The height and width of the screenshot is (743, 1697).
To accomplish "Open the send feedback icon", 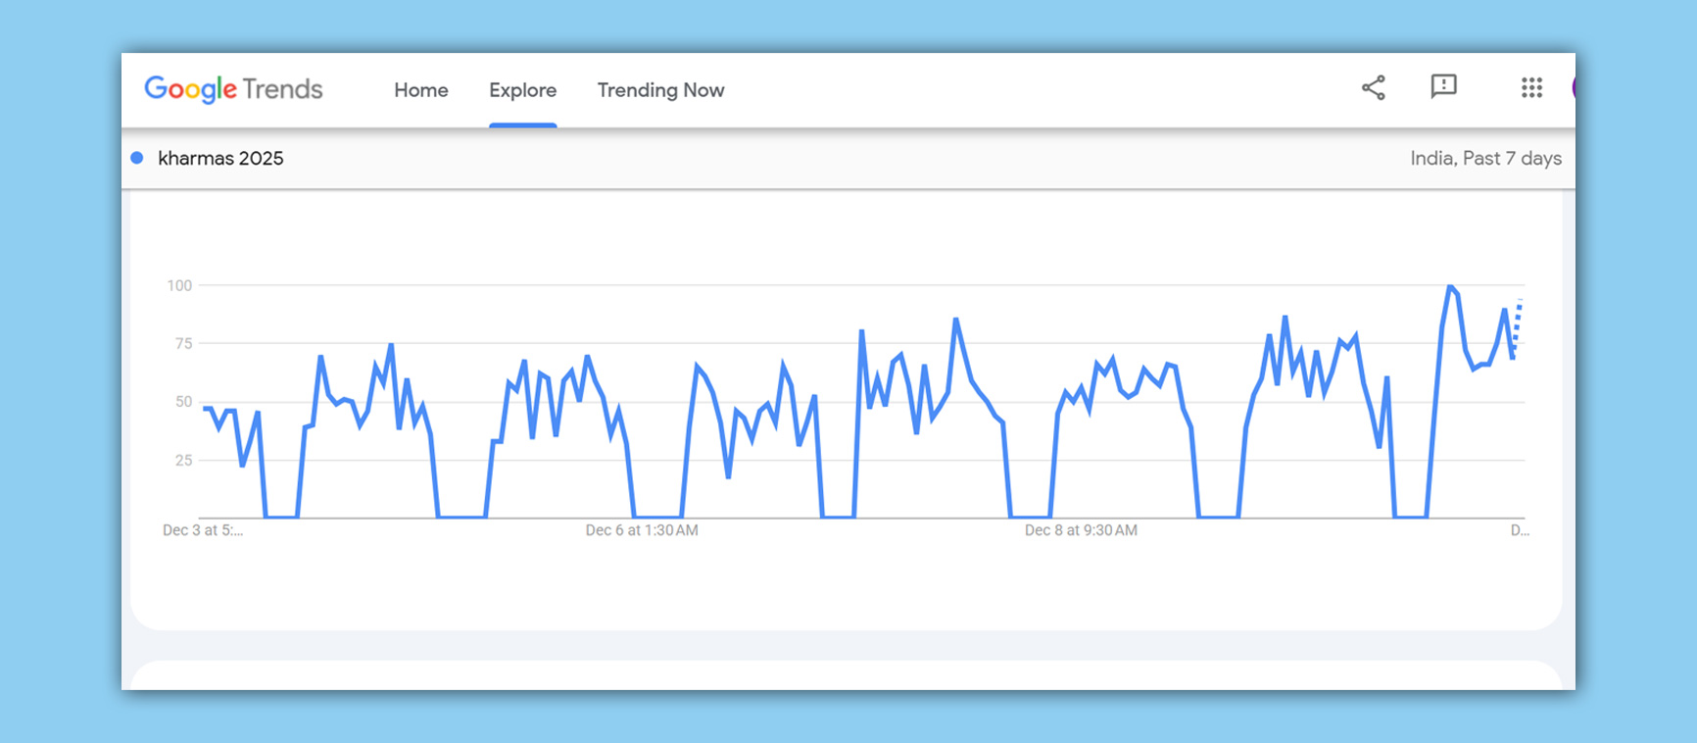I will pos(1443,87).
